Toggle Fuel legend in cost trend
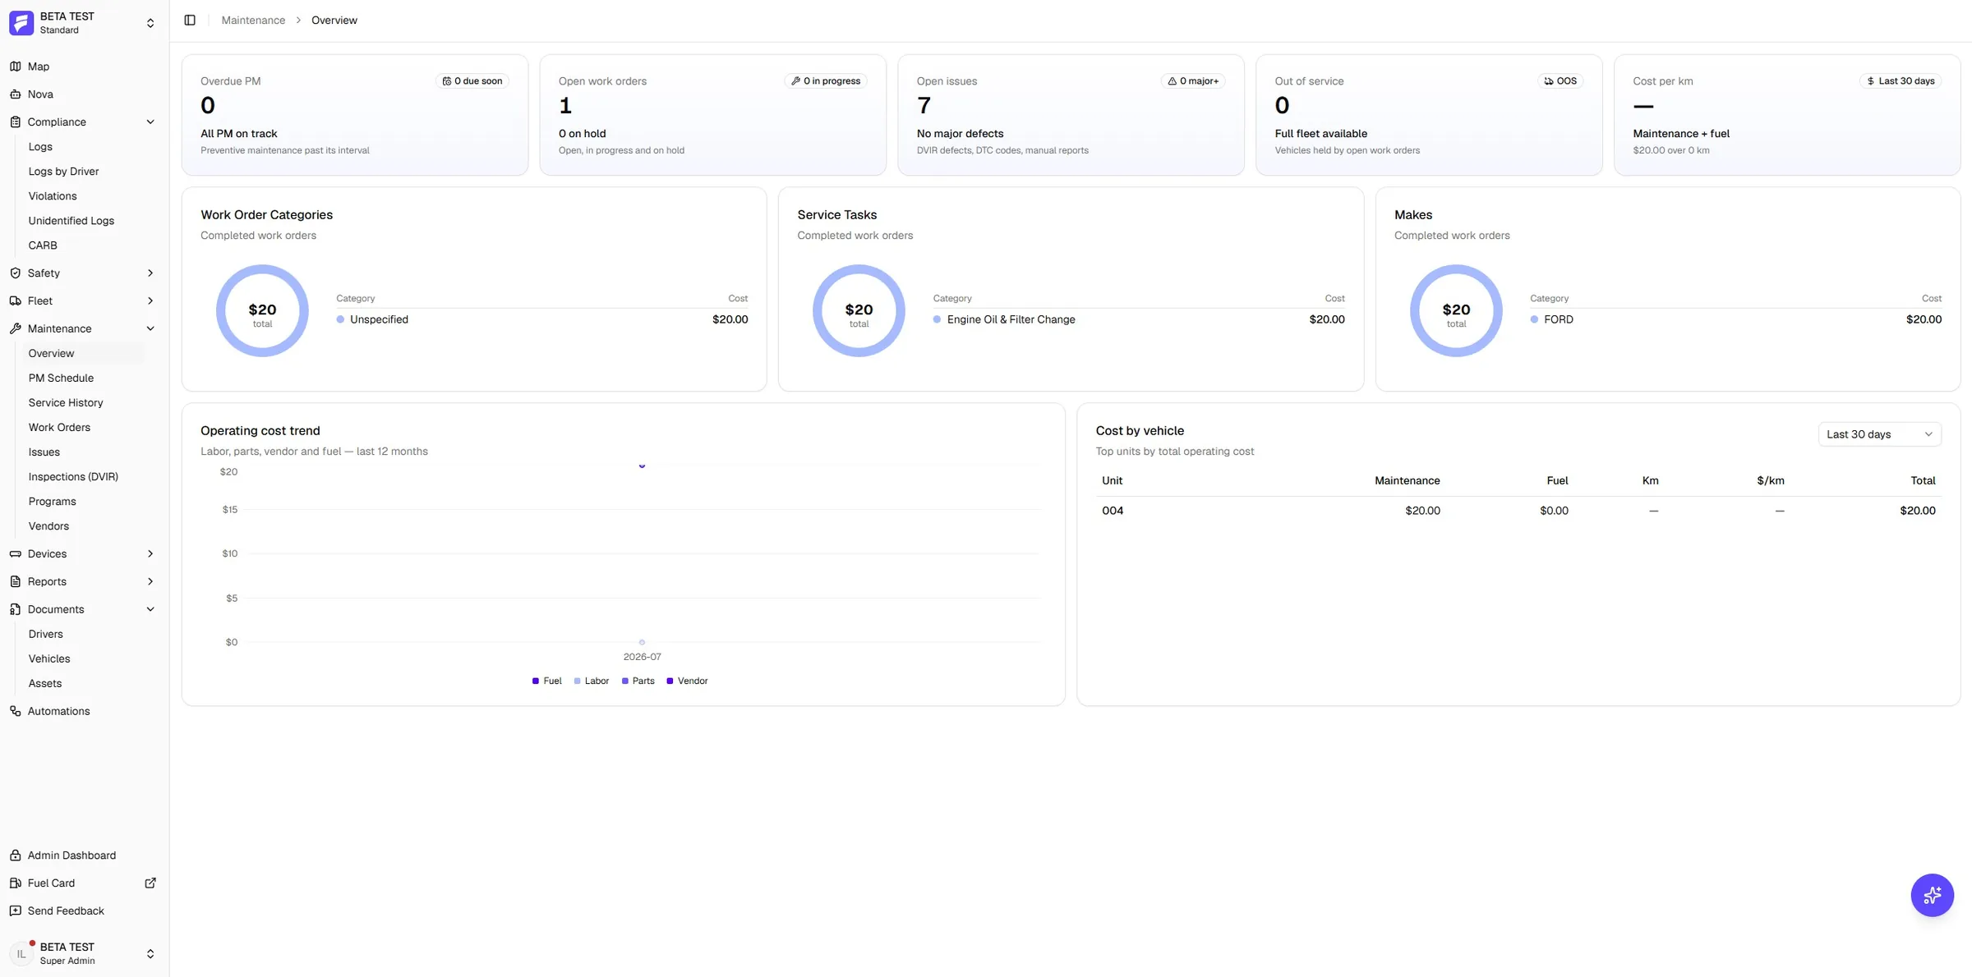This screenshot has width=1972, height=977. point(546,681)
